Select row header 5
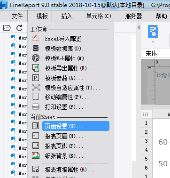The height and width of the screenshot is (178, 170). click(x=147, y=159)
